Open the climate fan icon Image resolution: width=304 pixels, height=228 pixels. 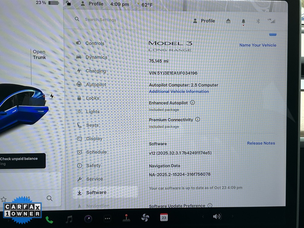pyautogui.click(x=145, y=218)
